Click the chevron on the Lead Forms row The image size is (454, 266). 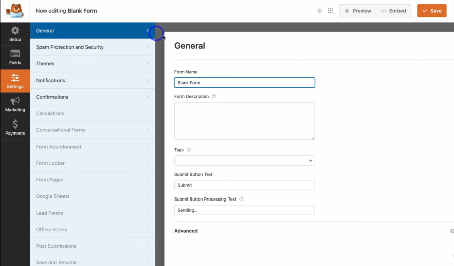pos(148,213)
